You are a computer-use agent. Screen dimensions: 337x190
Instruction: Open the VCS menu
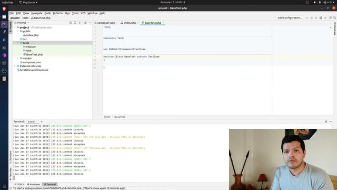pyautogui.click(x=83, y=13)
